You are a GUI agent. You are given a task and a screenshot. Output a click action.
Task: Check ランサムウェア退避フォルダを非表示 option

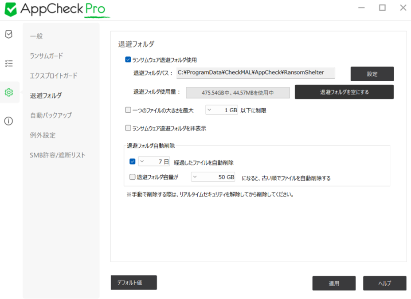click(128, 129)
